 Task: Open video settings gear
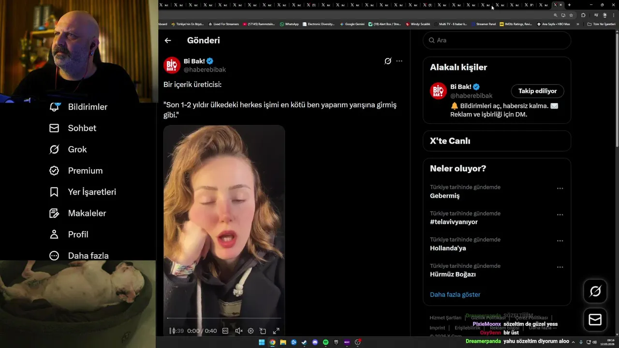(x=251, y=331)
